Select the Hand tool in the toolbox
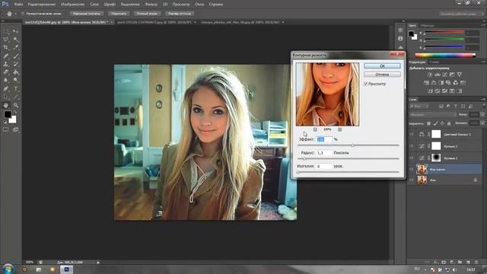Image resolution: width=487 pixels, height=274 pixels. pos(6,105)
